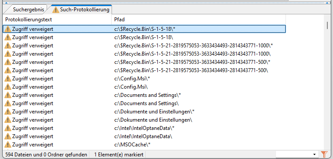Viewport: 333px width, 159px height.
Task: Select path c:\MSOCache\*
Action: click(x=133, y=145)
